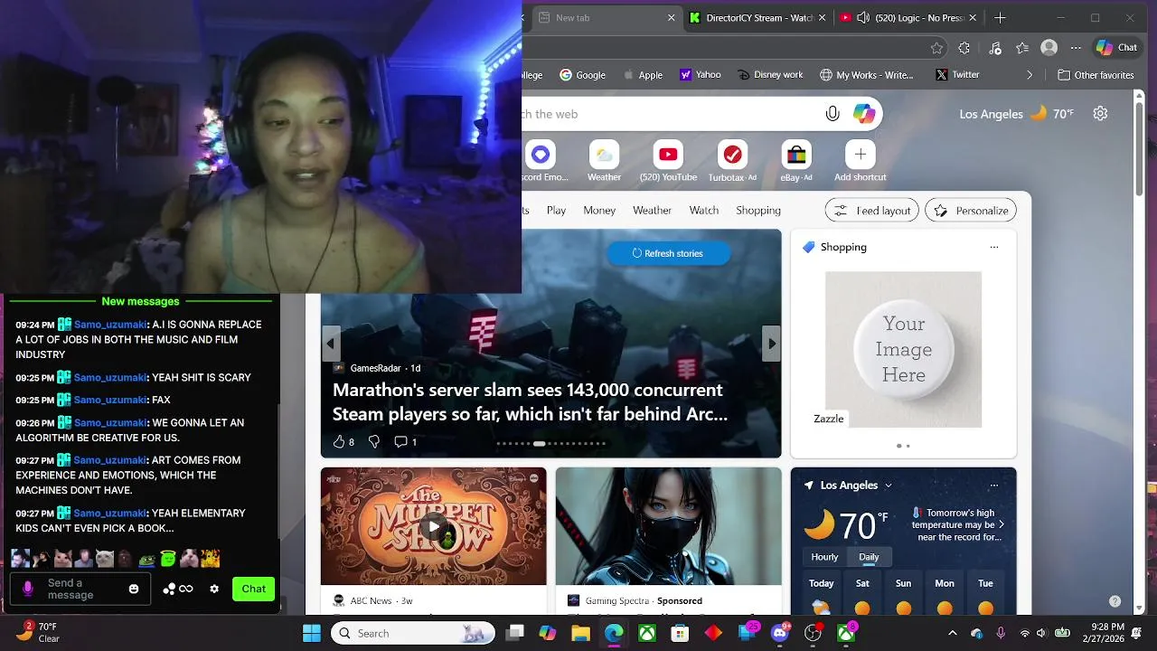Switch to the Logic - No Pressure tab
Image resolution: width=1157 pixels, height=651 pixels.
(909, 17)
